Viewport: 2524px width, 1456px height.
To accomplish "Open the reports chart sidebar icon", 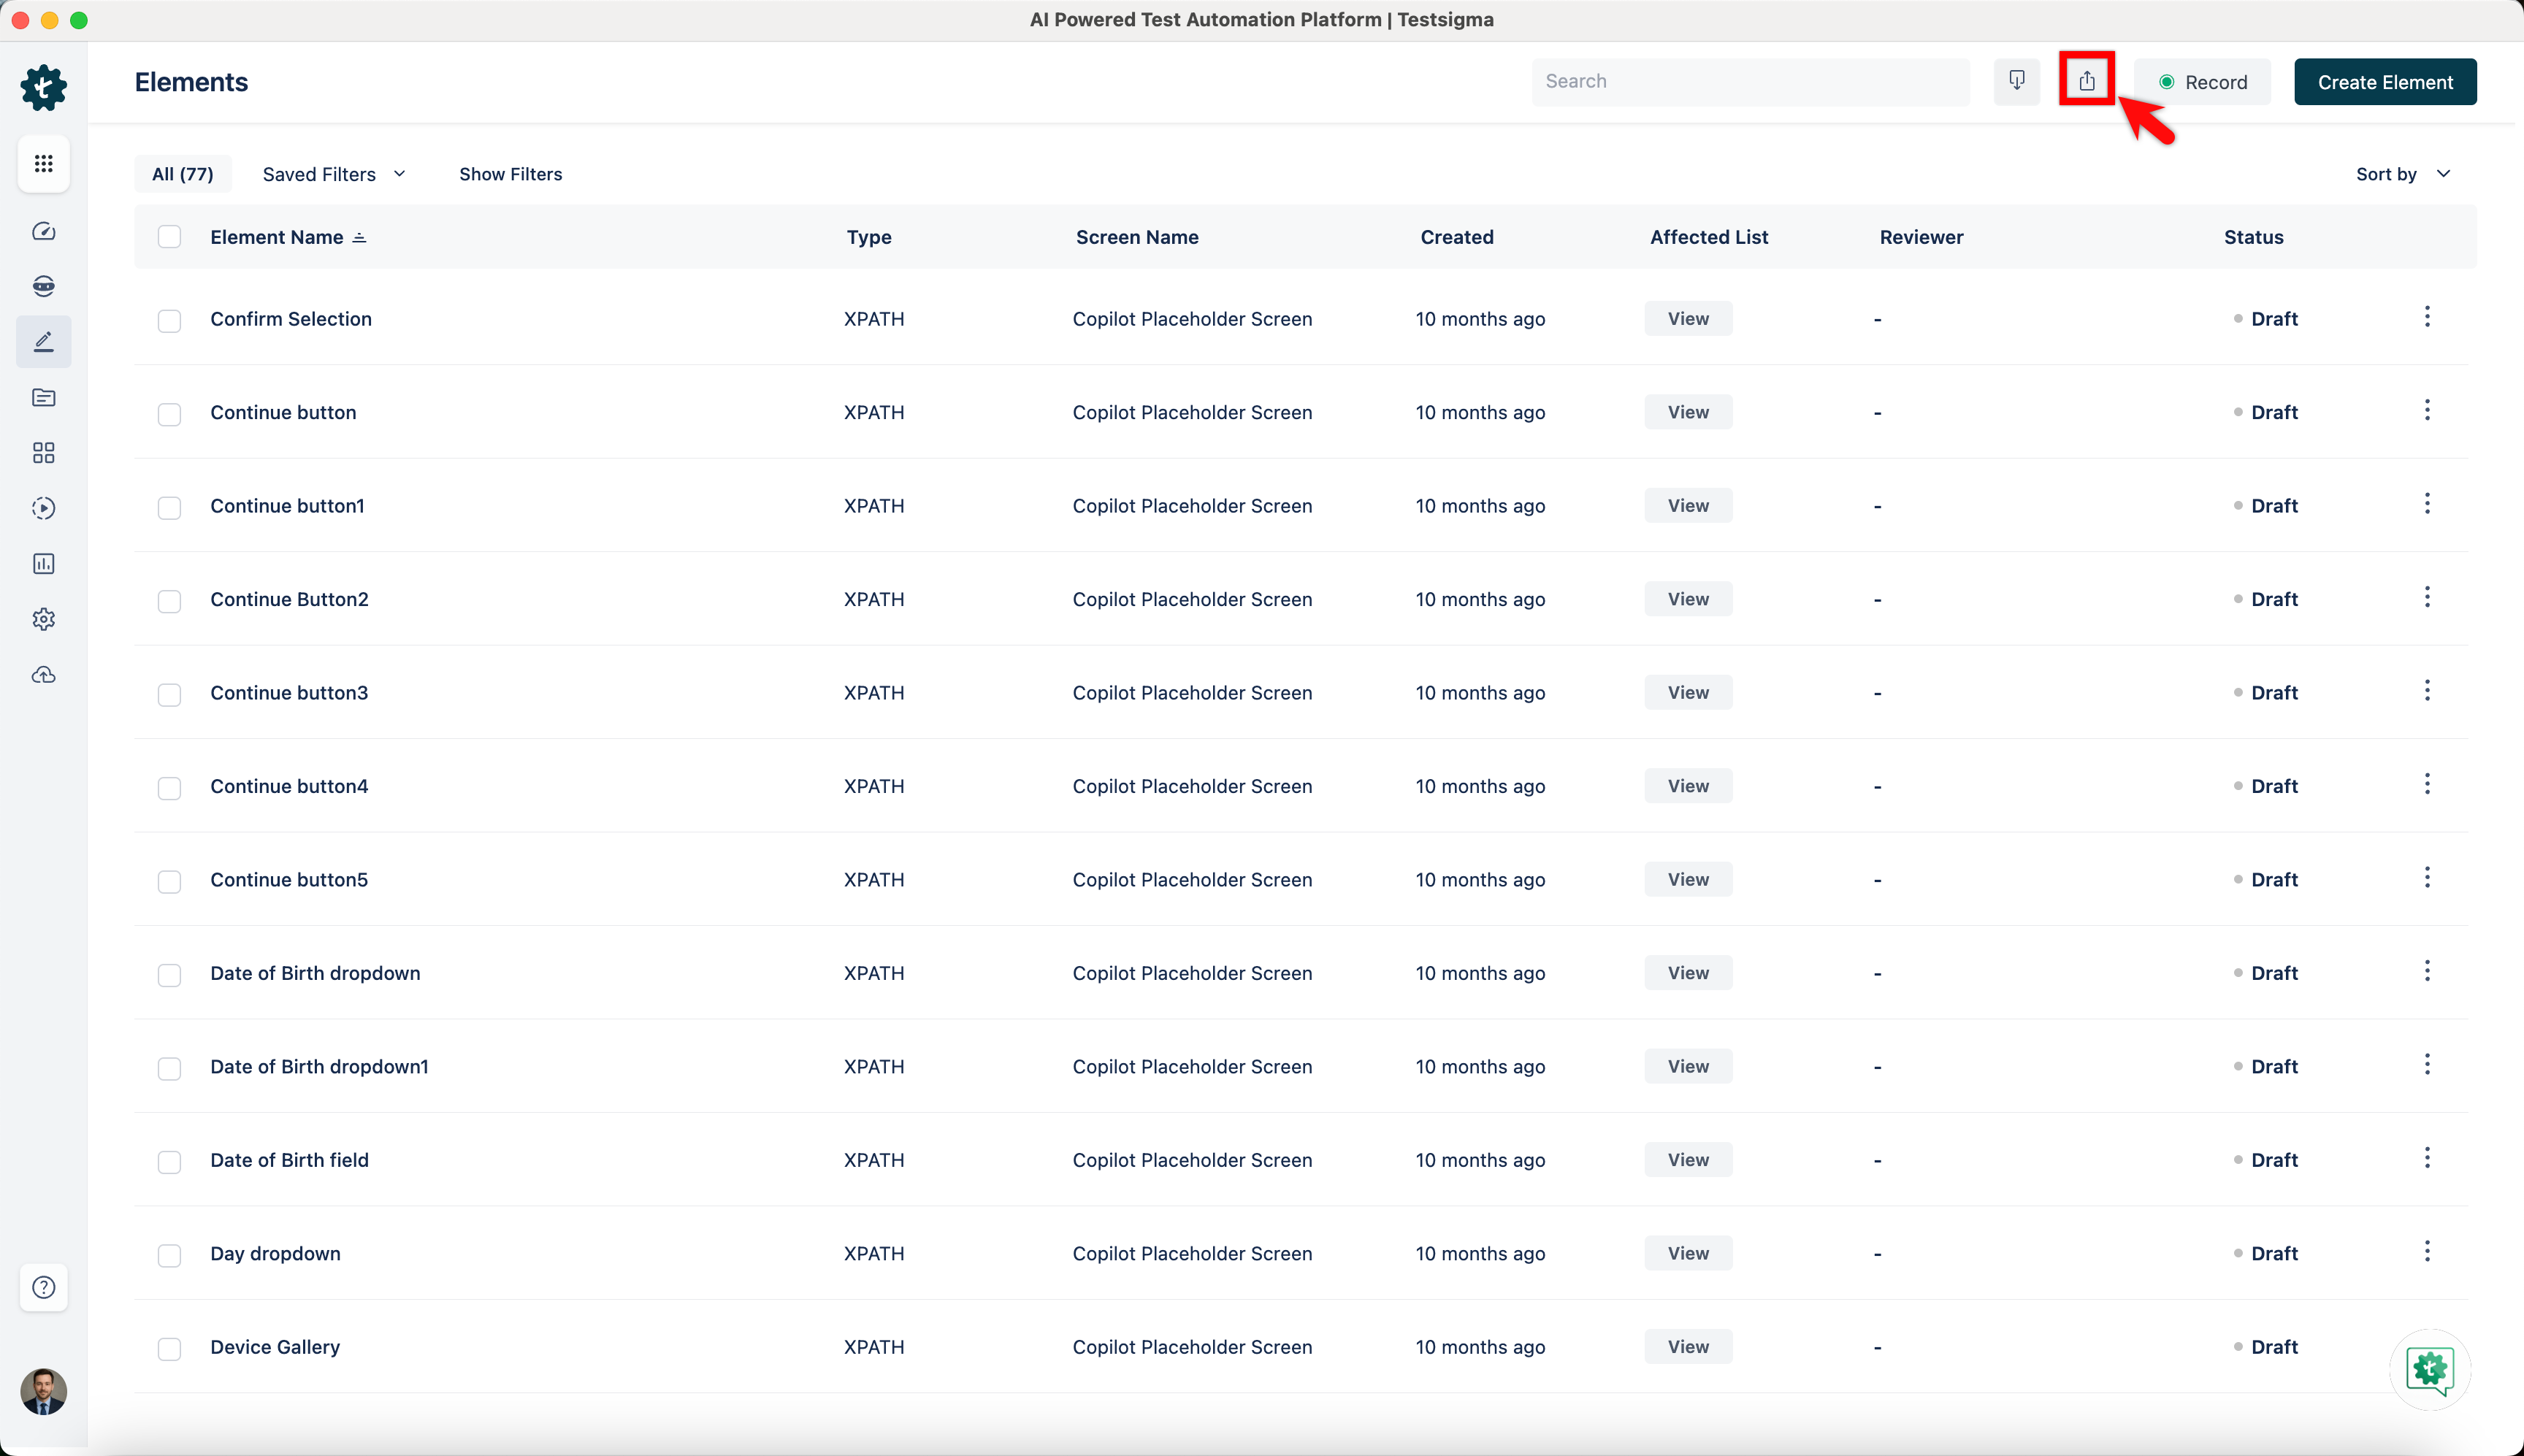I will coord(43,564).
